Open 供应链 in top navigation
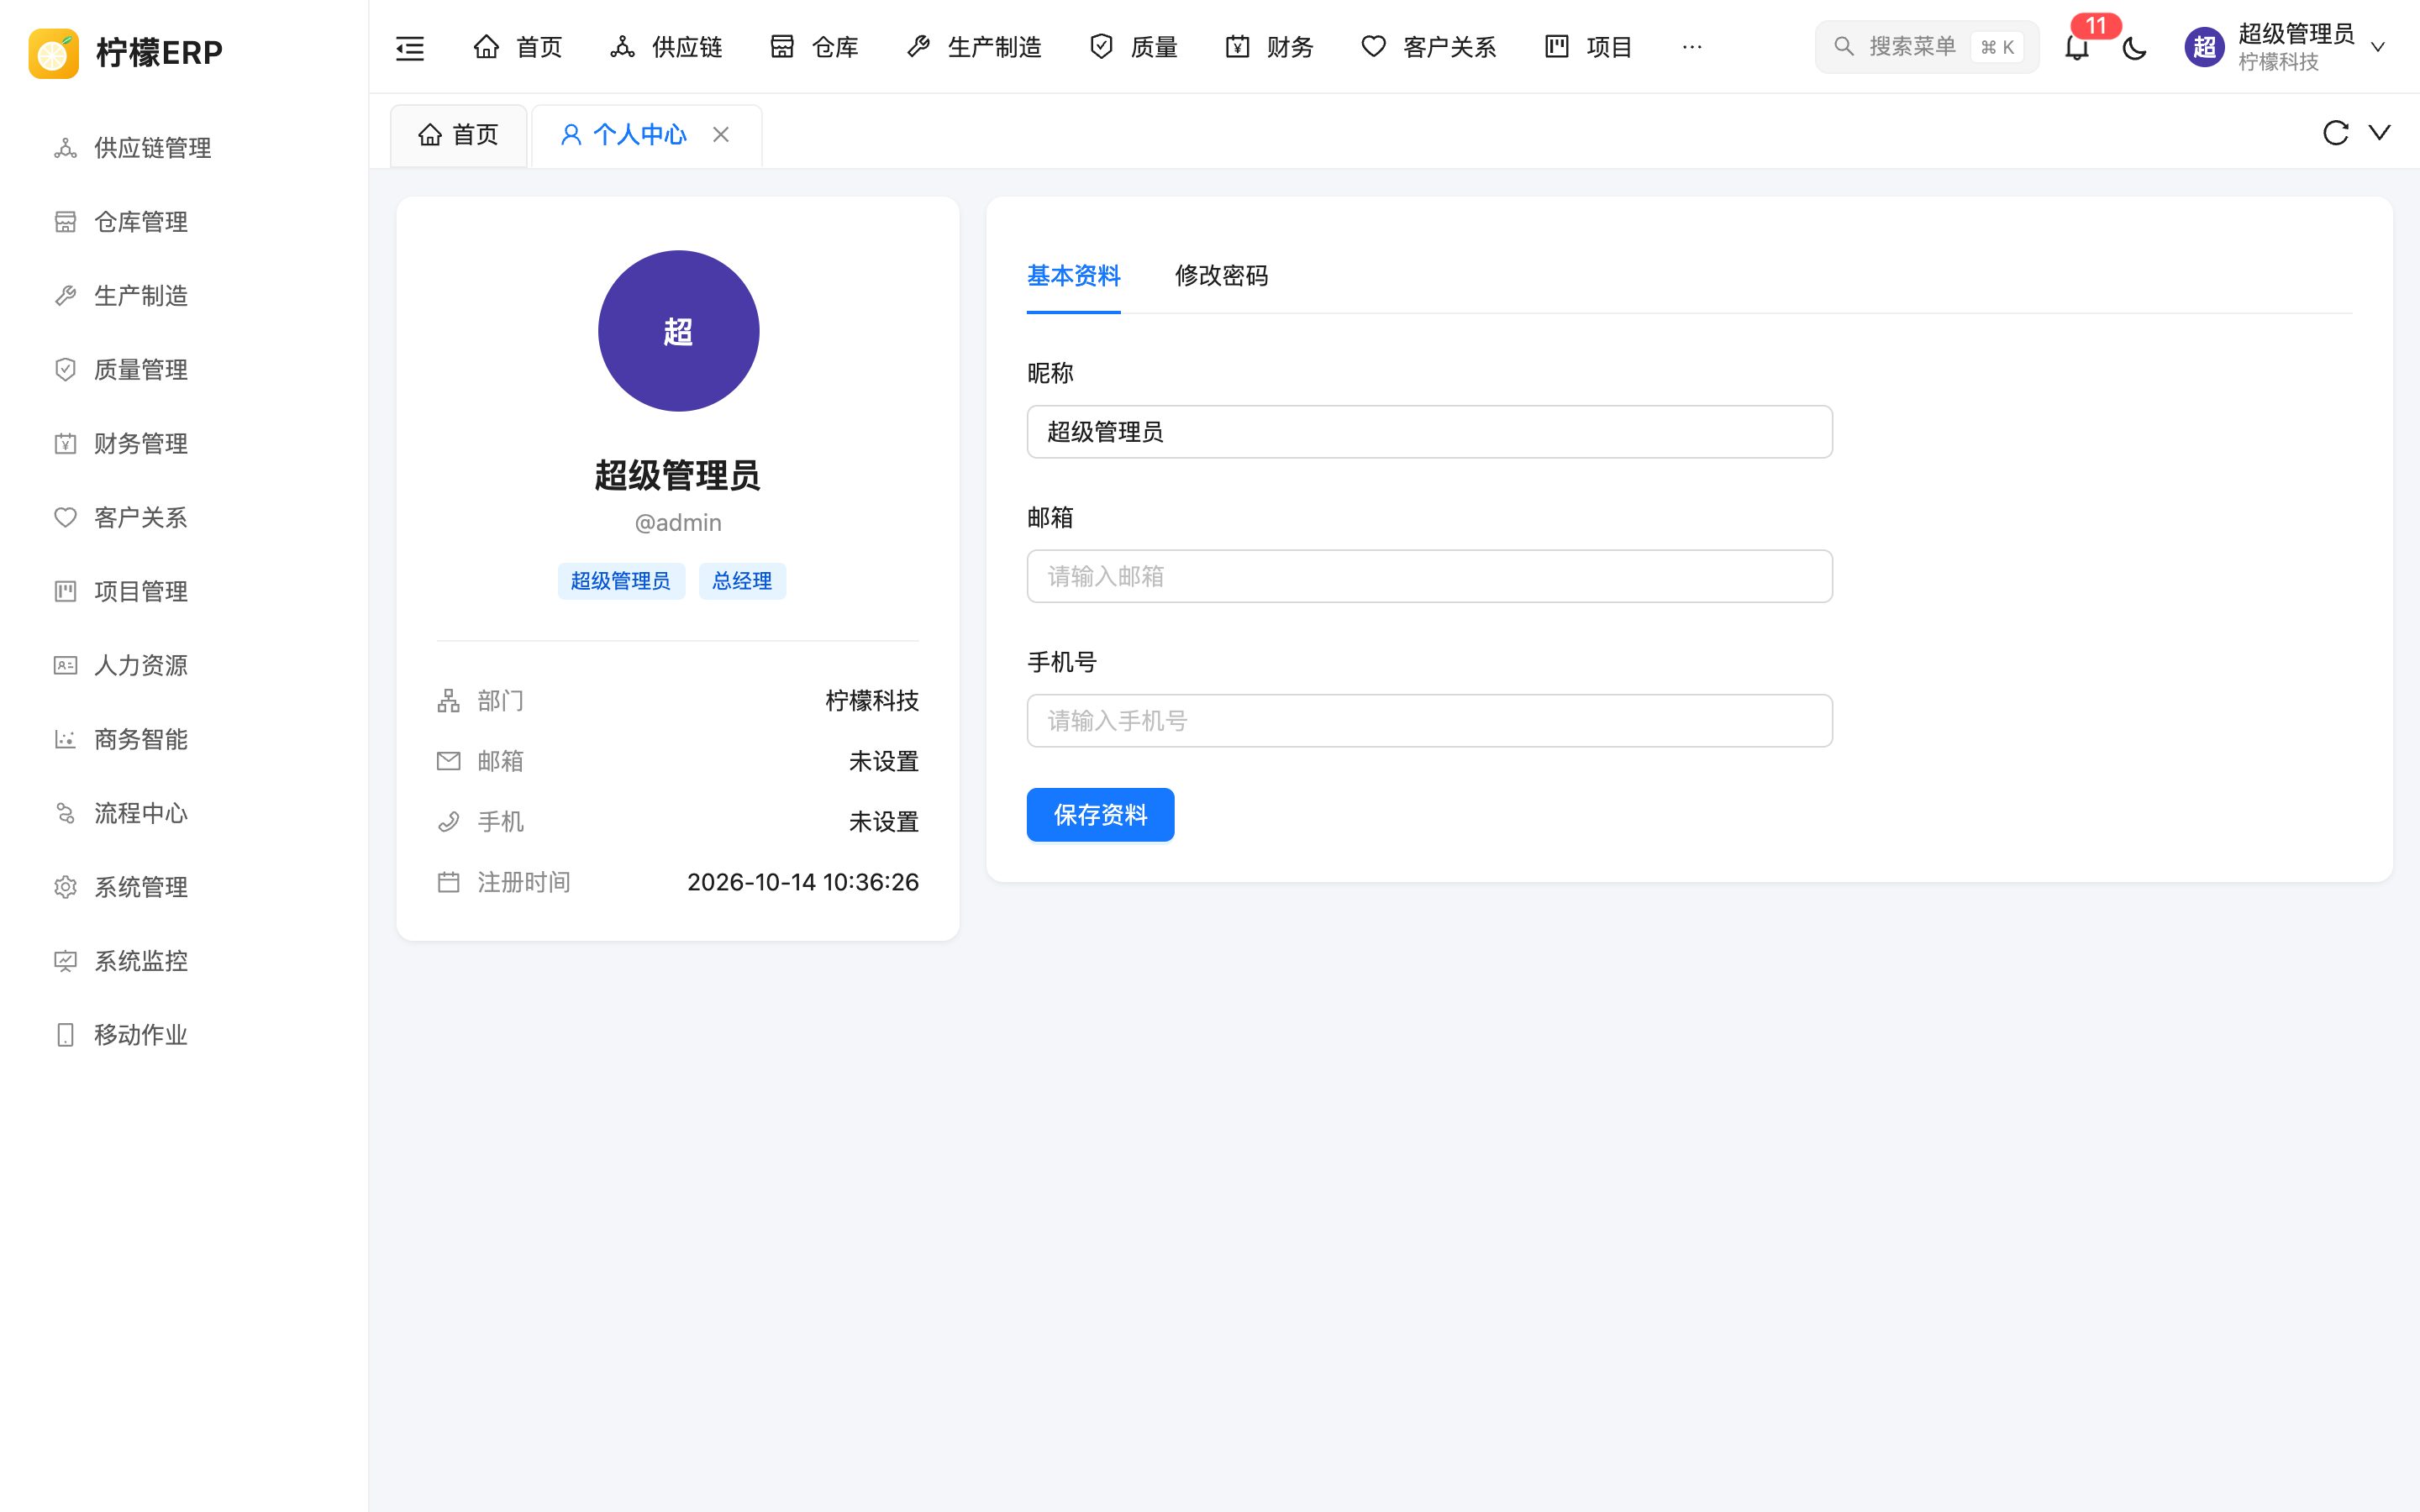The width and height of the screenshot is (2420, 1512). point(666,47)
